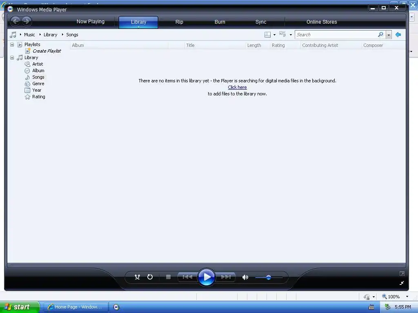Sort by Rating column header
This screenshot has width=418, height=313.
285,45
